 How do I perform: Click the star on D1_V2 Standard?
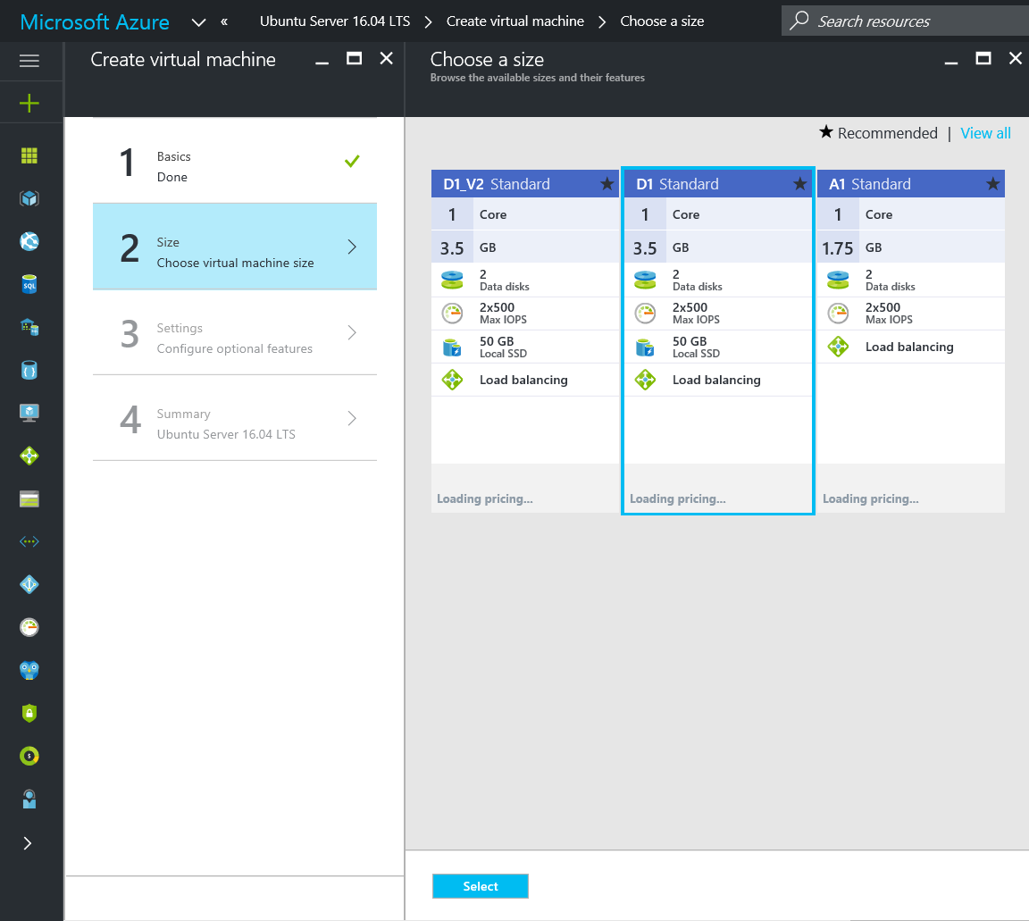(607, 184)
